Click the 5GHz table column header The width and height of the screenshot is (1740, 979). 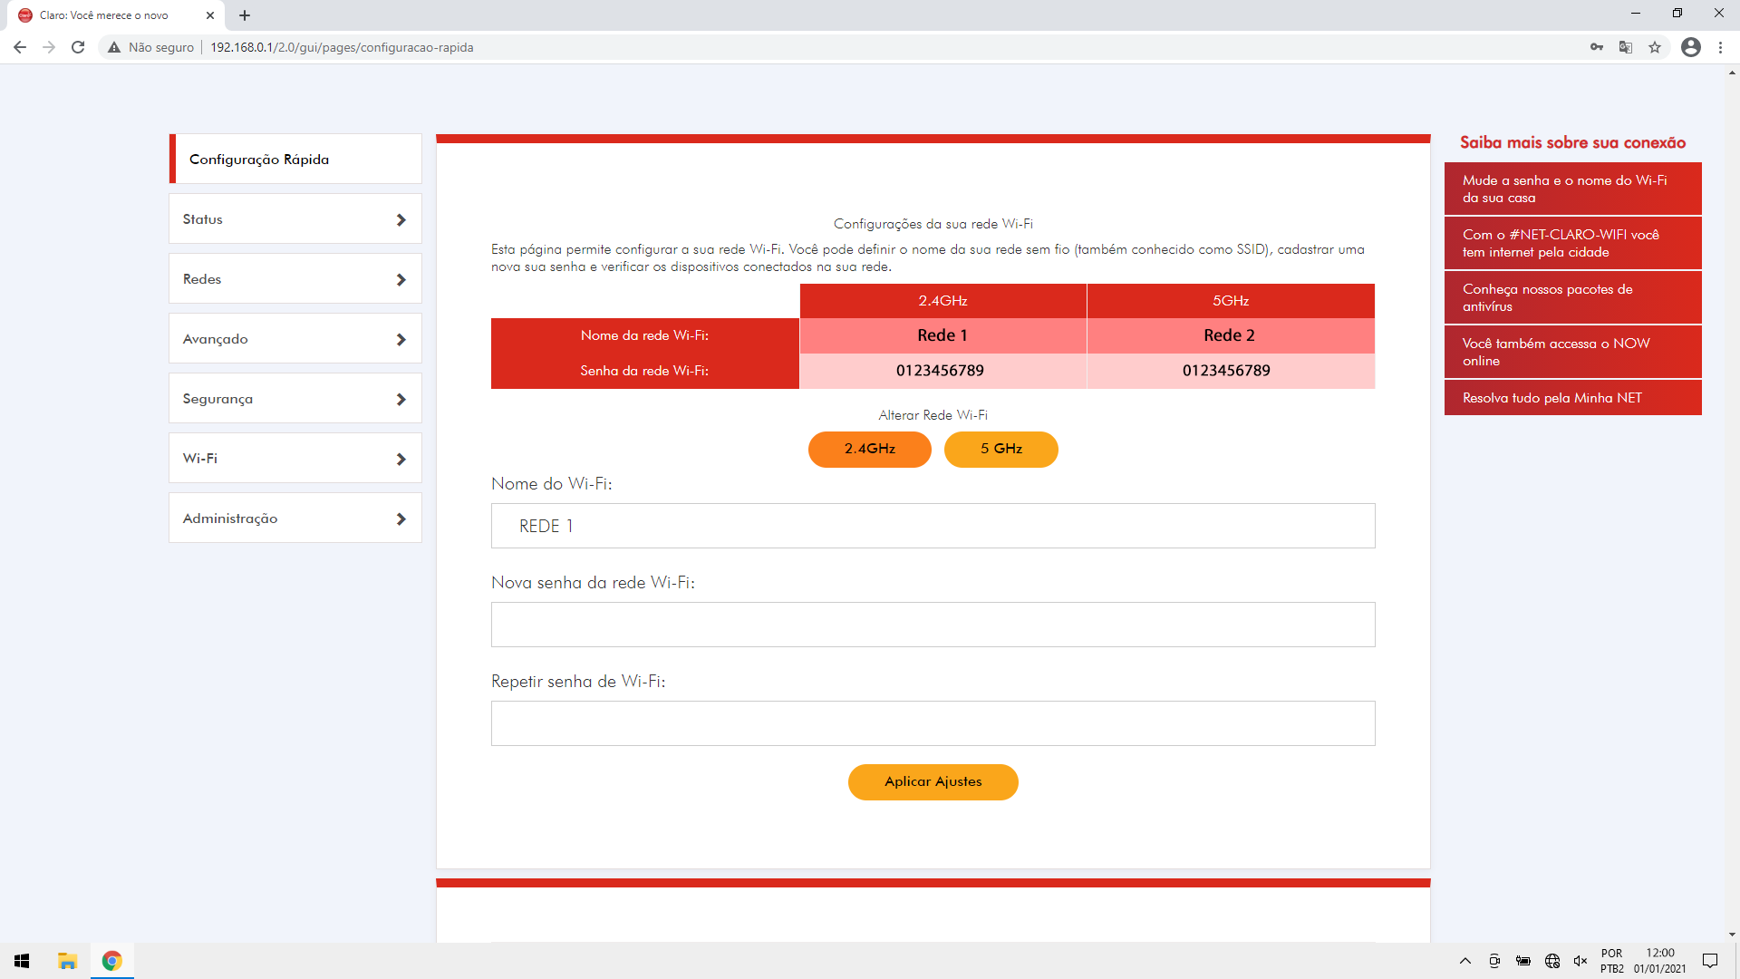1230,301
